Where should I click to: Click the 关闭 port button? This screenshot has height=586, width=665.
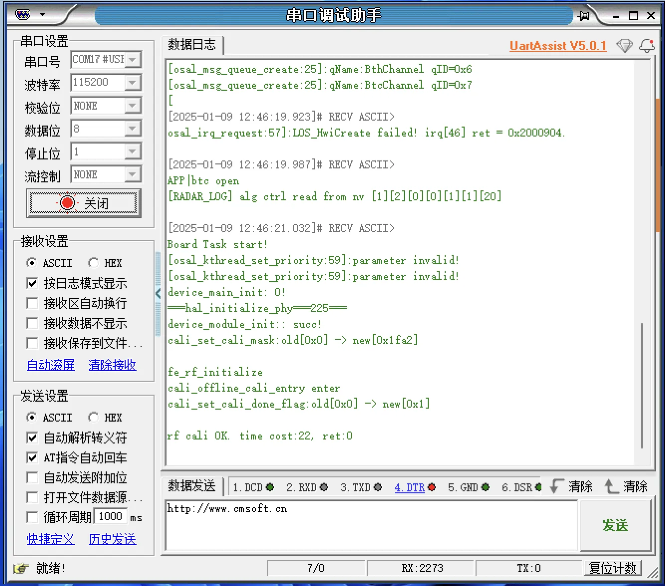pos(84,203)
